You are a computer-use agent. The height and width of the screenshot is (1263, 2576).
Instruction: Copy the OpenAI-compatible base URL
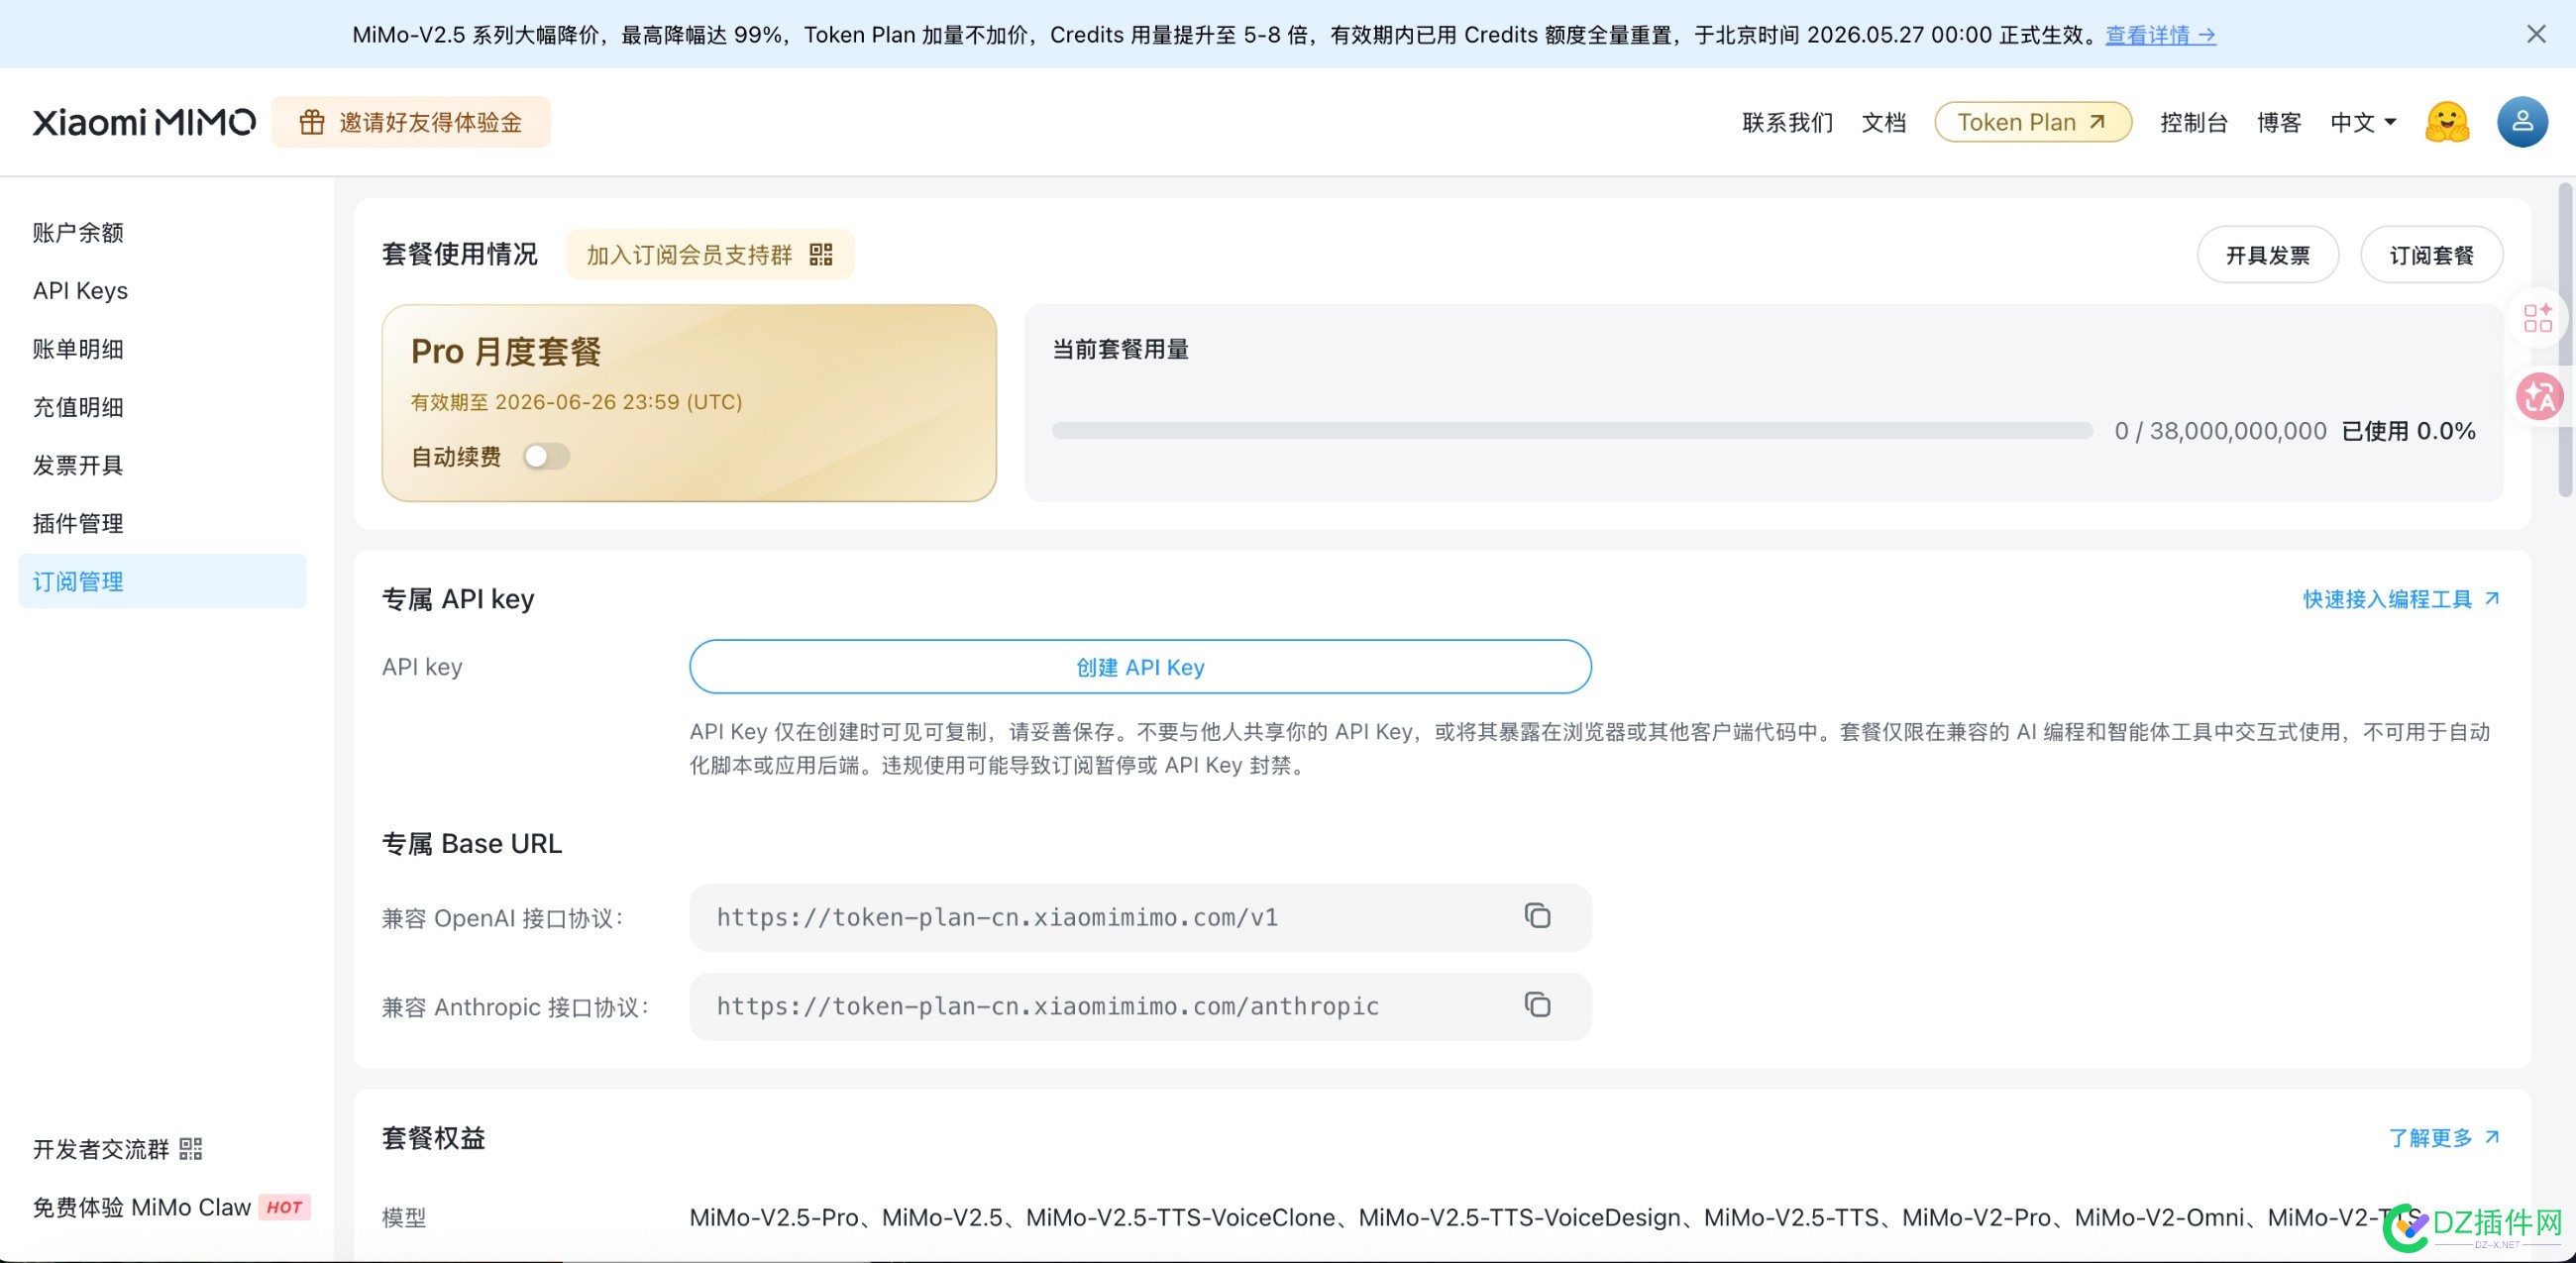(x=1537, y=915)
